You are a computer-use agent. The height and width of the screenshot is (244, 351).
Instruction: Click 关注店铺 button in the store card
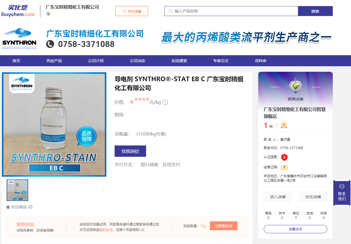(x=313, y=197)
